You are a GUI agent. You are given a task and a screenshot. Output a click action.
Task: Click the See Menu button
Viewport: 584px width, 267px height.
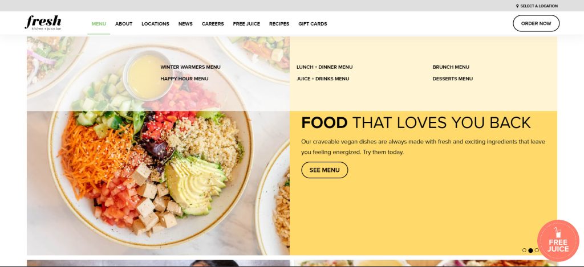(325, 170)
